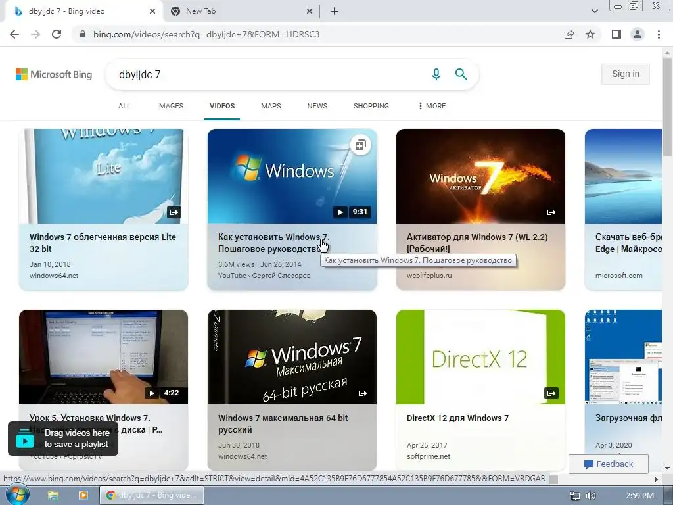Play the 9:31 Windows 7 video
The image size is (673, 505).
292,176
